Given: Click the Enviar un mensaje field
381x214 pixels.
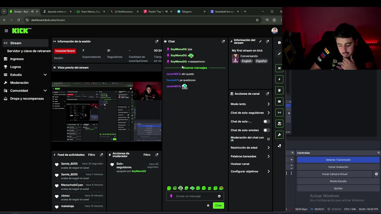Looking at the screenshot, I should point(195,196).
